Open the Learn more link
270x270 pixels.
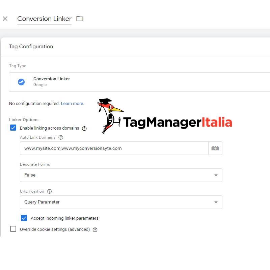pyautogui.click(x=73, y=104)
